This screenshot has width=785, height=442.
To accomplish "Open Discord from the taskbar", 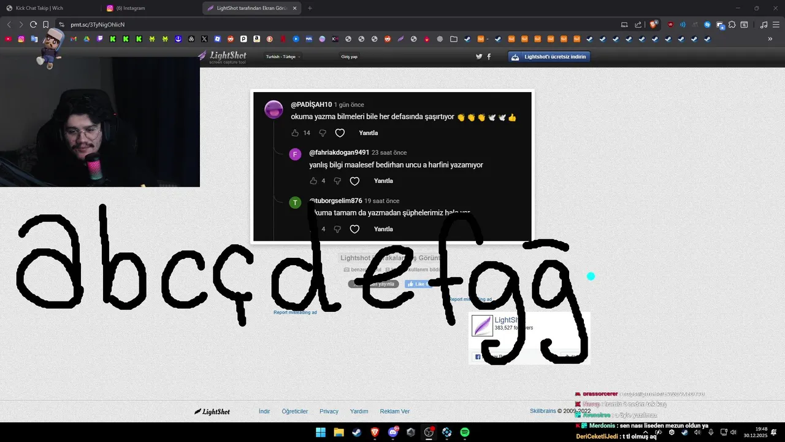I will click(x=392, y=432).
